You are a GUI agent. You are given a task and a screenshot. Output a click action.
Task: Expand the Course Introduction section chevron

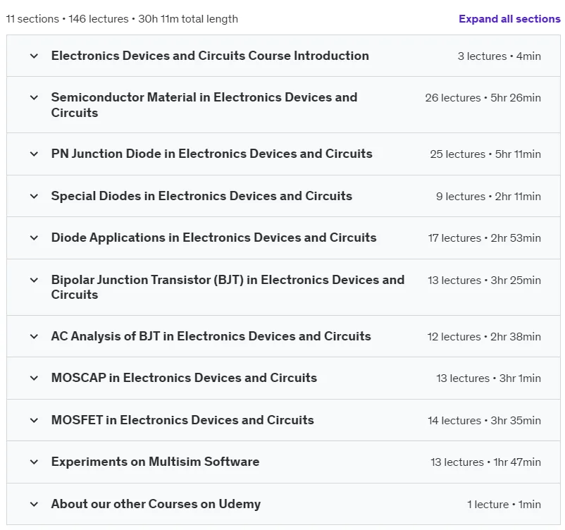point(34,56)
